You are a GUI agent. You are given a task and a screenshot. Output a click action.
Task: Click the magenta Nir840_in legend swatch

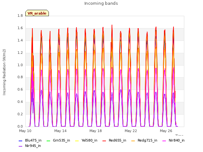point(164,141)
